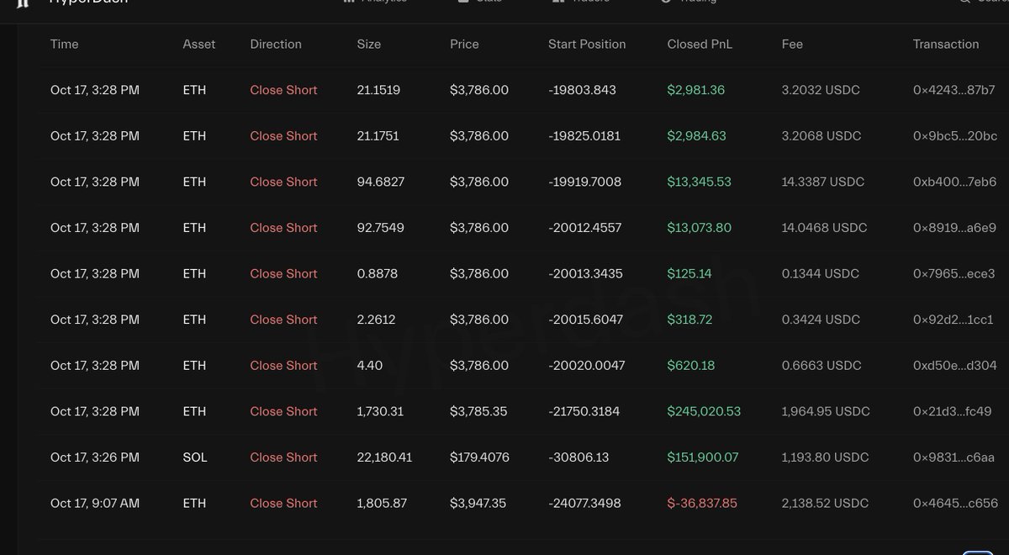This screenshot has height=555, width=1009.
Task: View transaction 0x8919...a6e9 details
Action: tap(954, 227)
